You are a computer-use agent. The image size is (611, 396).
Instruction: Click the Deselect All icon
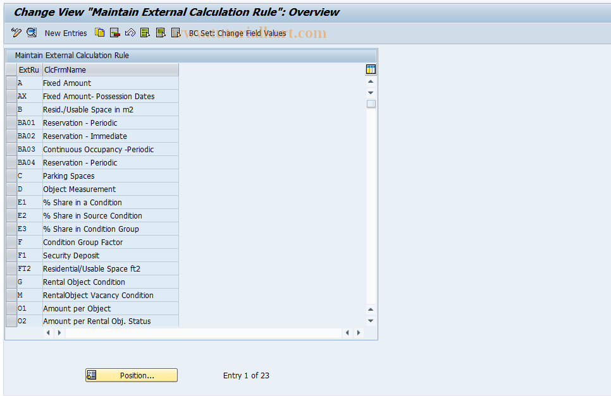click(x=176, y=33)
